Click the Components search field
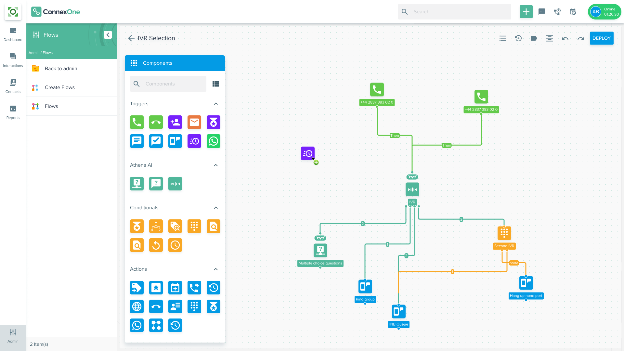The image size is (624, 351). tap(168, 84)
